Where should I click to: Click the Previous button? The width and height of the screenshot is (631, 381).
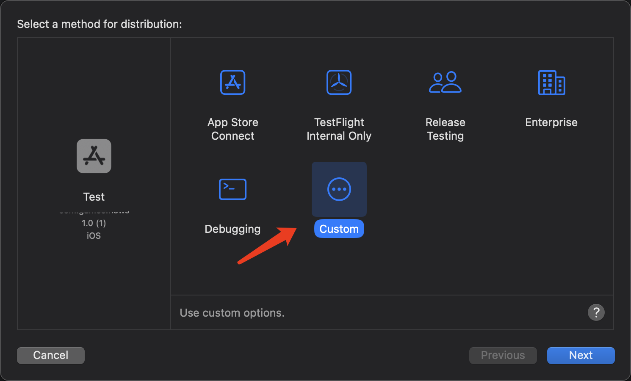point(503,356)
